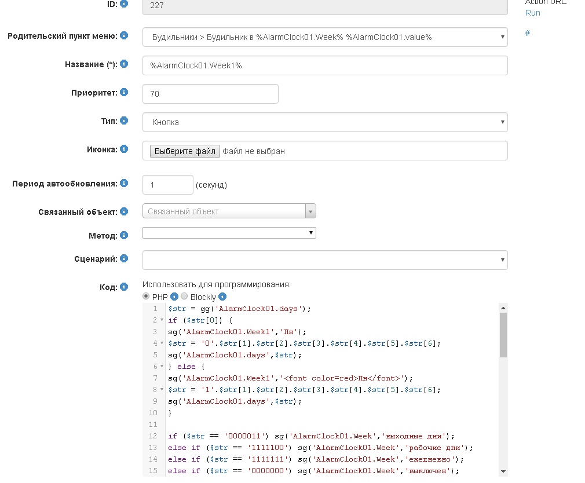
Task: Click the info icon beside Blockly option
Action: point(206,296)
